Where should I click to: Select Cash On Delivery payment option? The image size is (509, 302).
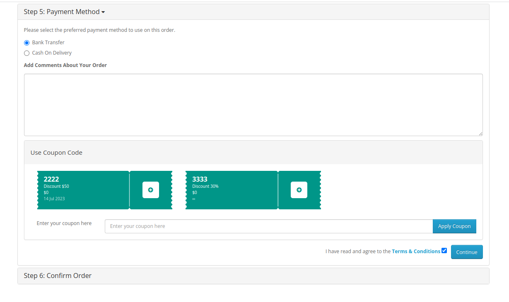pyautogui.click(x=27, y=53)
